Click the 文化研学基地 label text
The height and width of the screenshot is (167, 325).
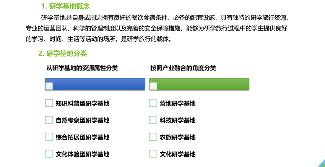click(178, 154)
